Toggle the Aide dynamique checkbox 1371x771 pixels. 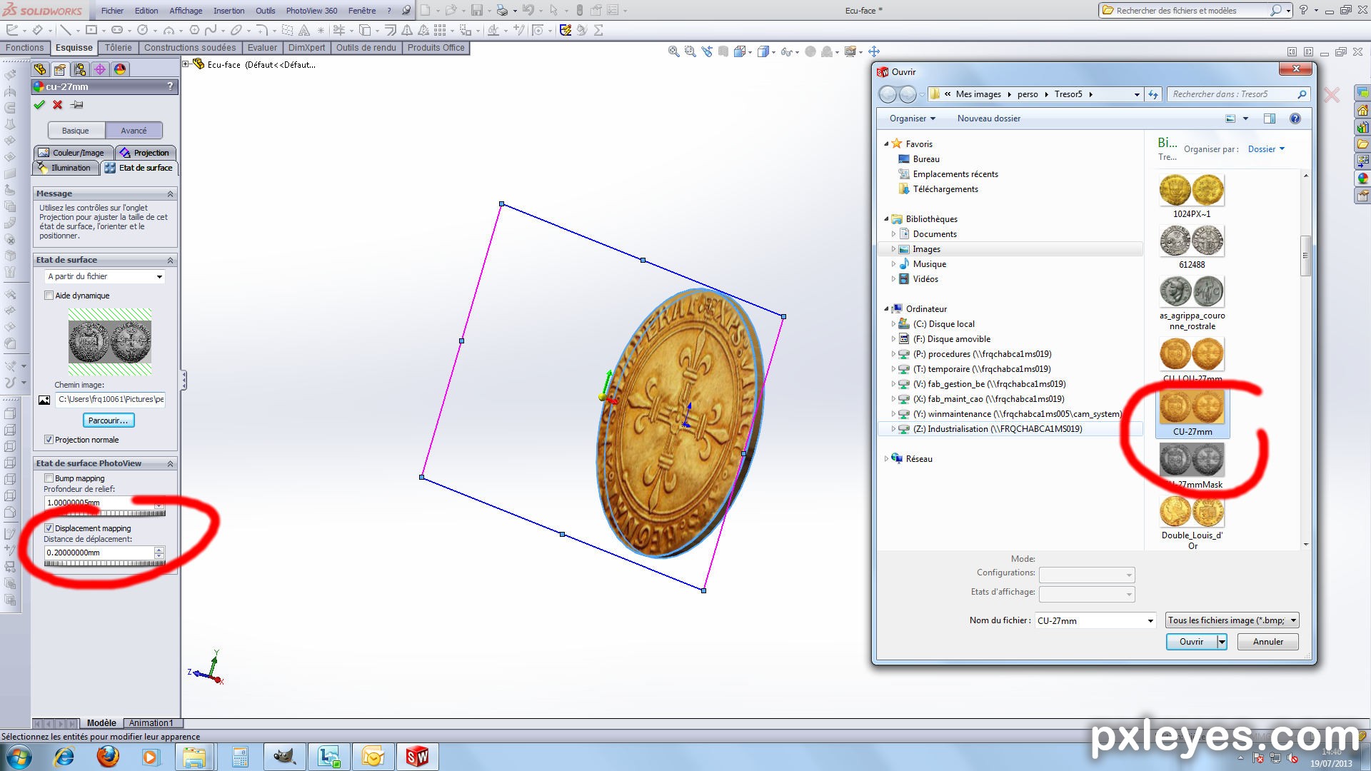click(49, 296)
